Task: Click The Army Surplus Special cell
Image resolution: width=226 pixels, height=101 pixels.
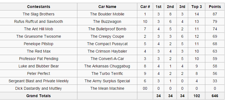Action: point(107,81)
